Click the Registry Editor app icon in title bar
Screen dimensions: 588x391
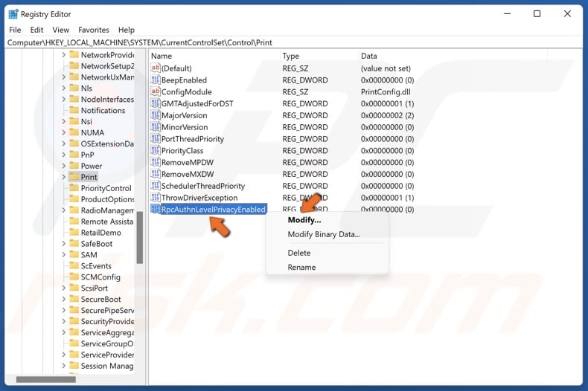tap(13, 14)
